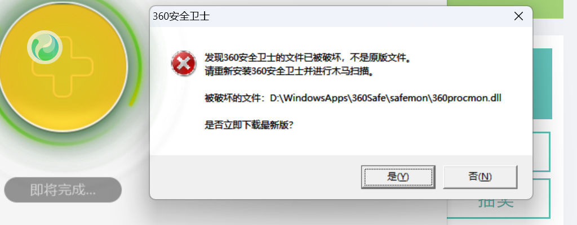This screenshot has width=577, height=225.
Task: Decline download with 否(N) button
Action: [480, 177]
